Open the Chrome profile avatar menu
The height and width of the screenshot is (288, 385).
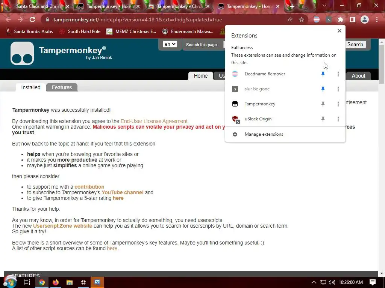(365, 19)
